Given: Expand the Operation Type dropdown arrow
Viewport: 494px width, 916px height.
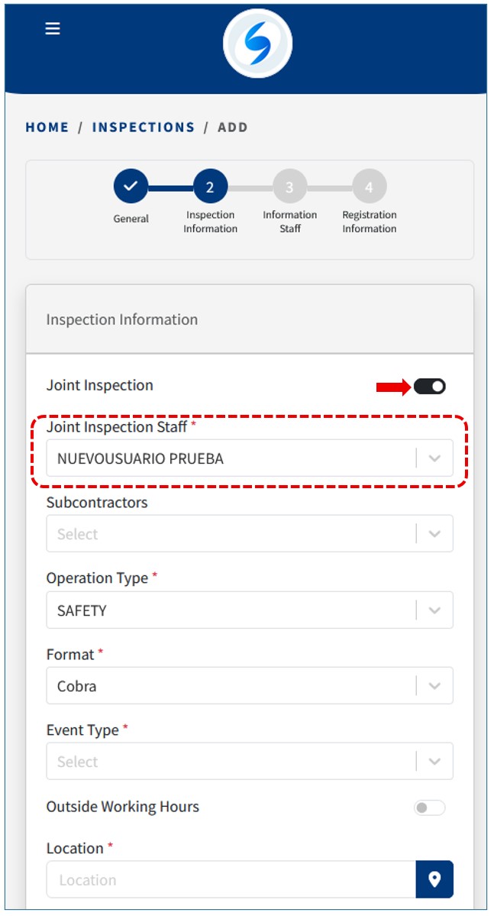Looking at the screenshot, I should 434,610.
